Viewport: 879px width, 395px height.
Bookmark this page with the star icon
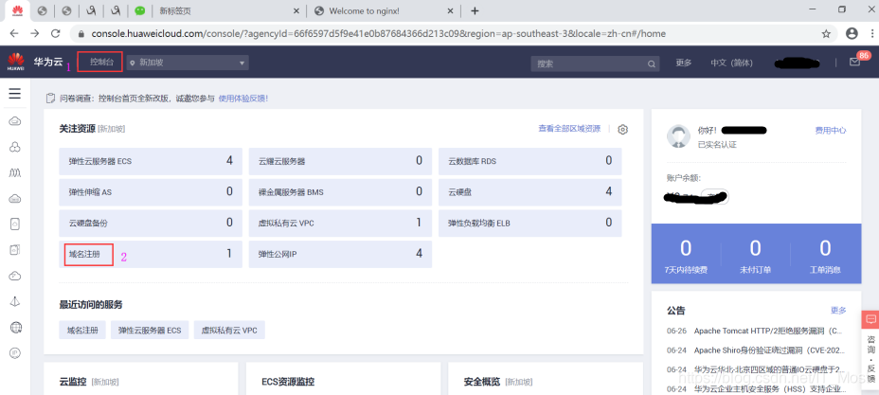pyautogui.click(x=826, y=33)
